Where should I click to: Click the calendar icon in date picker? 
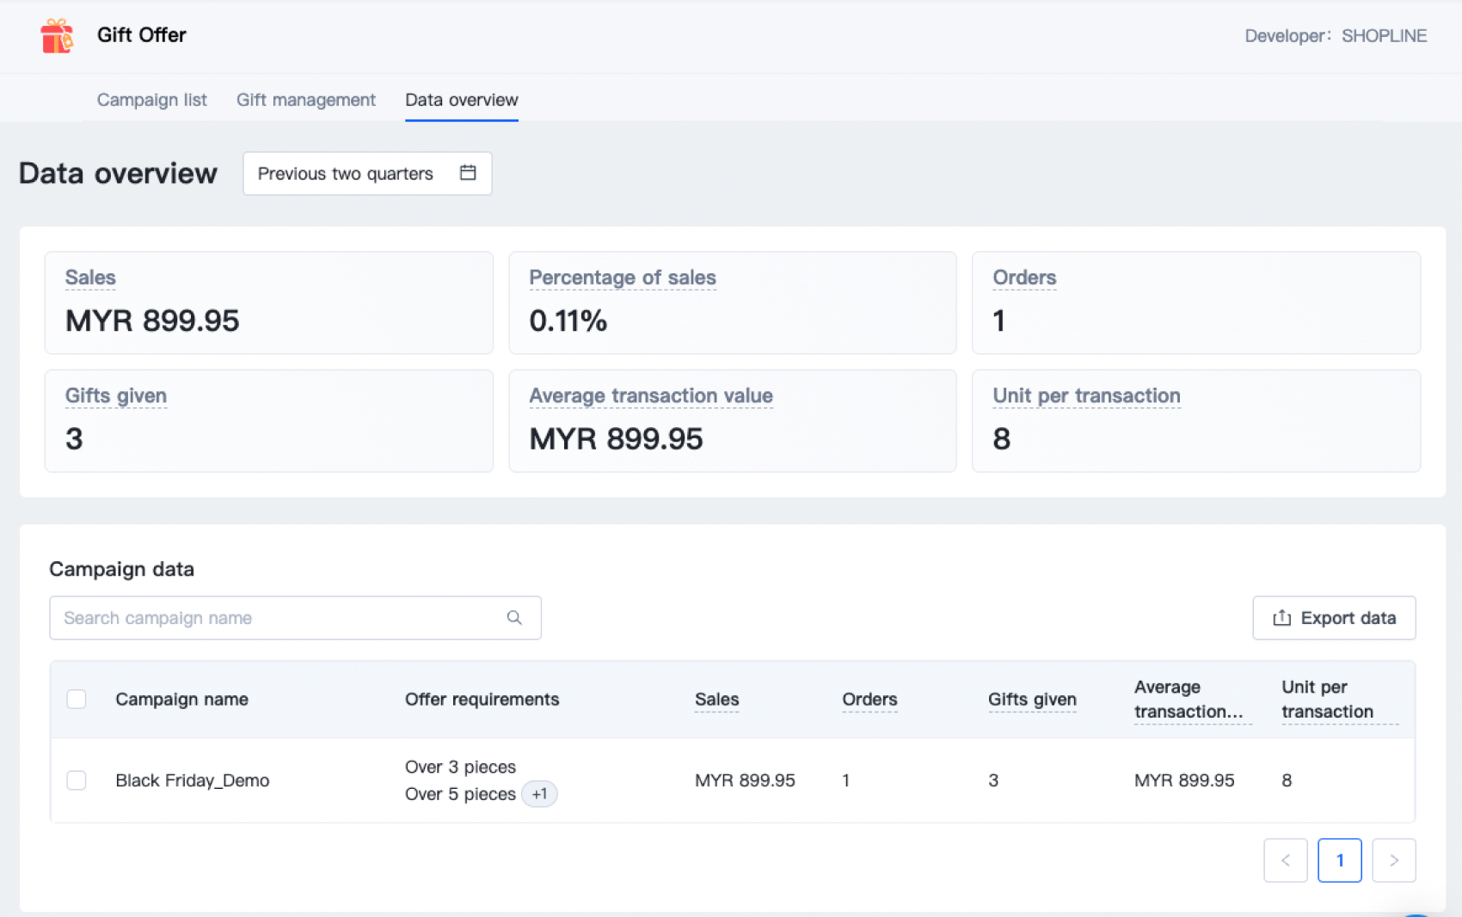pos(468,173)
